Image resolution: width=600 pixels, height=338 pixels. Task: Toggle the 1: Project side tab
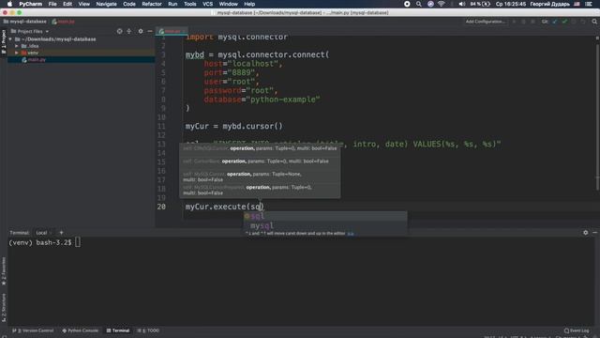[x=4, y=41]
